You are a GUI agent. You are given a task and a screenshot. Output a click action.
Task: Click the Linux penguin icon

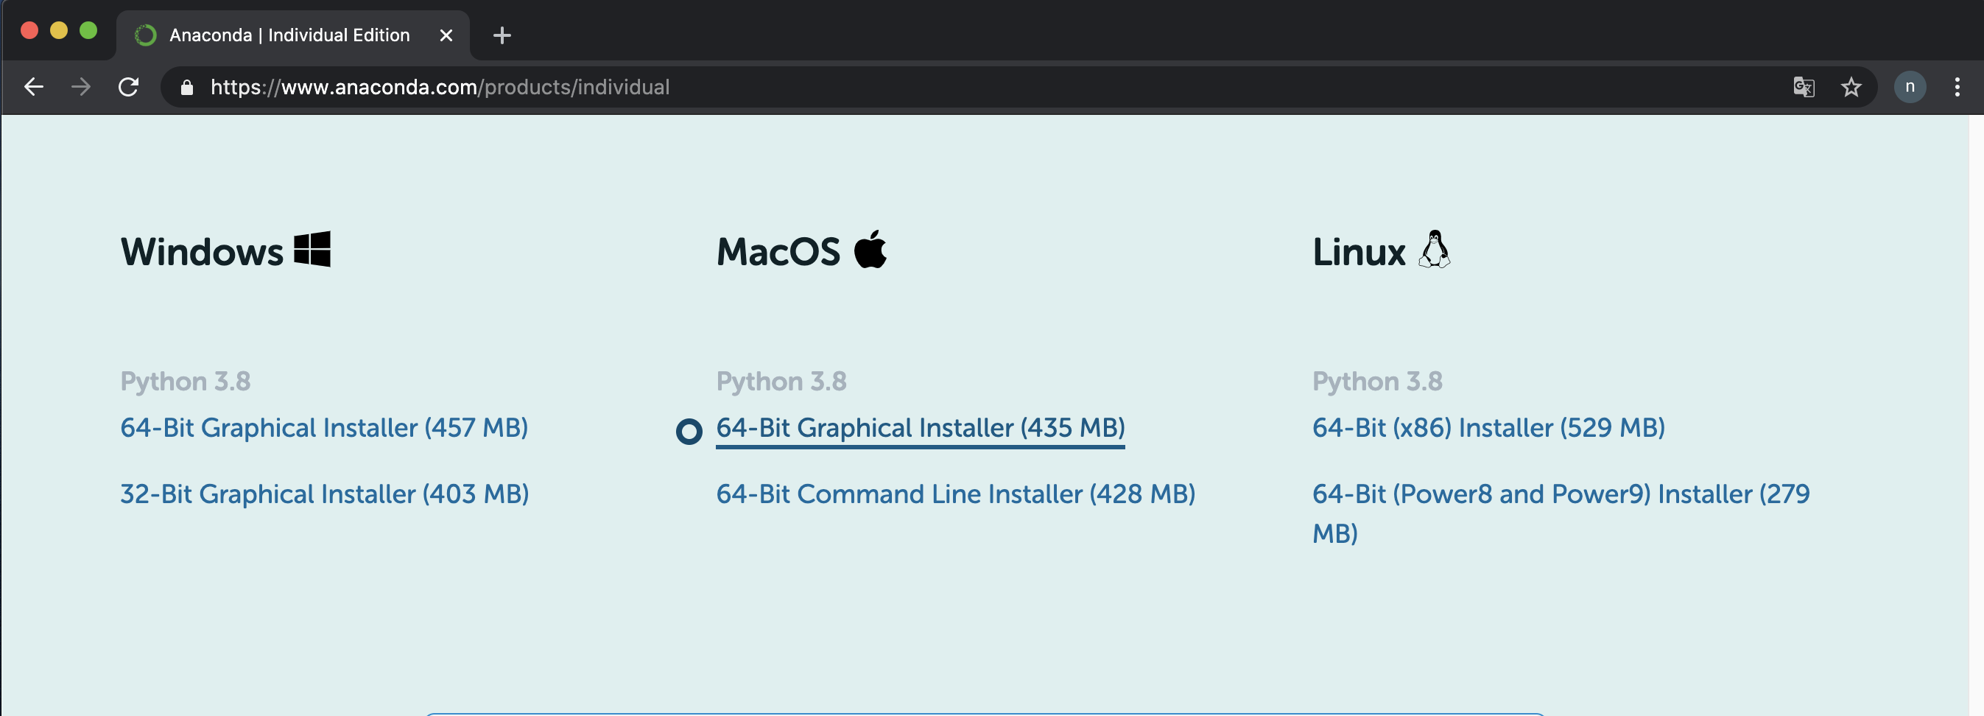tap(1434, 249)
